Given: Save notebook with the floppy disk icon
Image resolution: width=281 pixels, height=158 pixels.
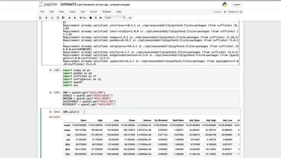Looking at the screenshot, I should pos(40,18).
